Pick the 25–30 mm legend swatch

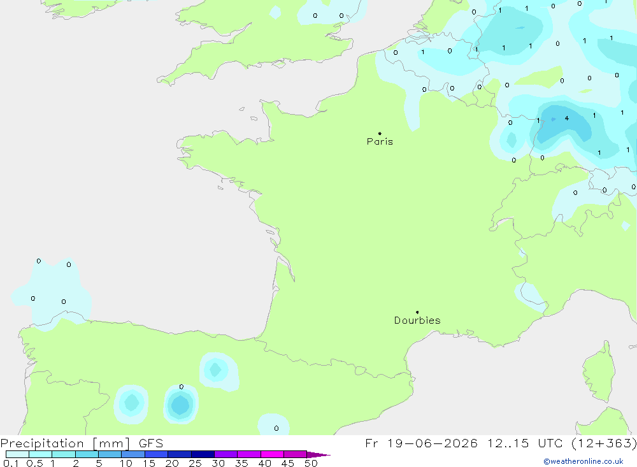coord(203,454)
